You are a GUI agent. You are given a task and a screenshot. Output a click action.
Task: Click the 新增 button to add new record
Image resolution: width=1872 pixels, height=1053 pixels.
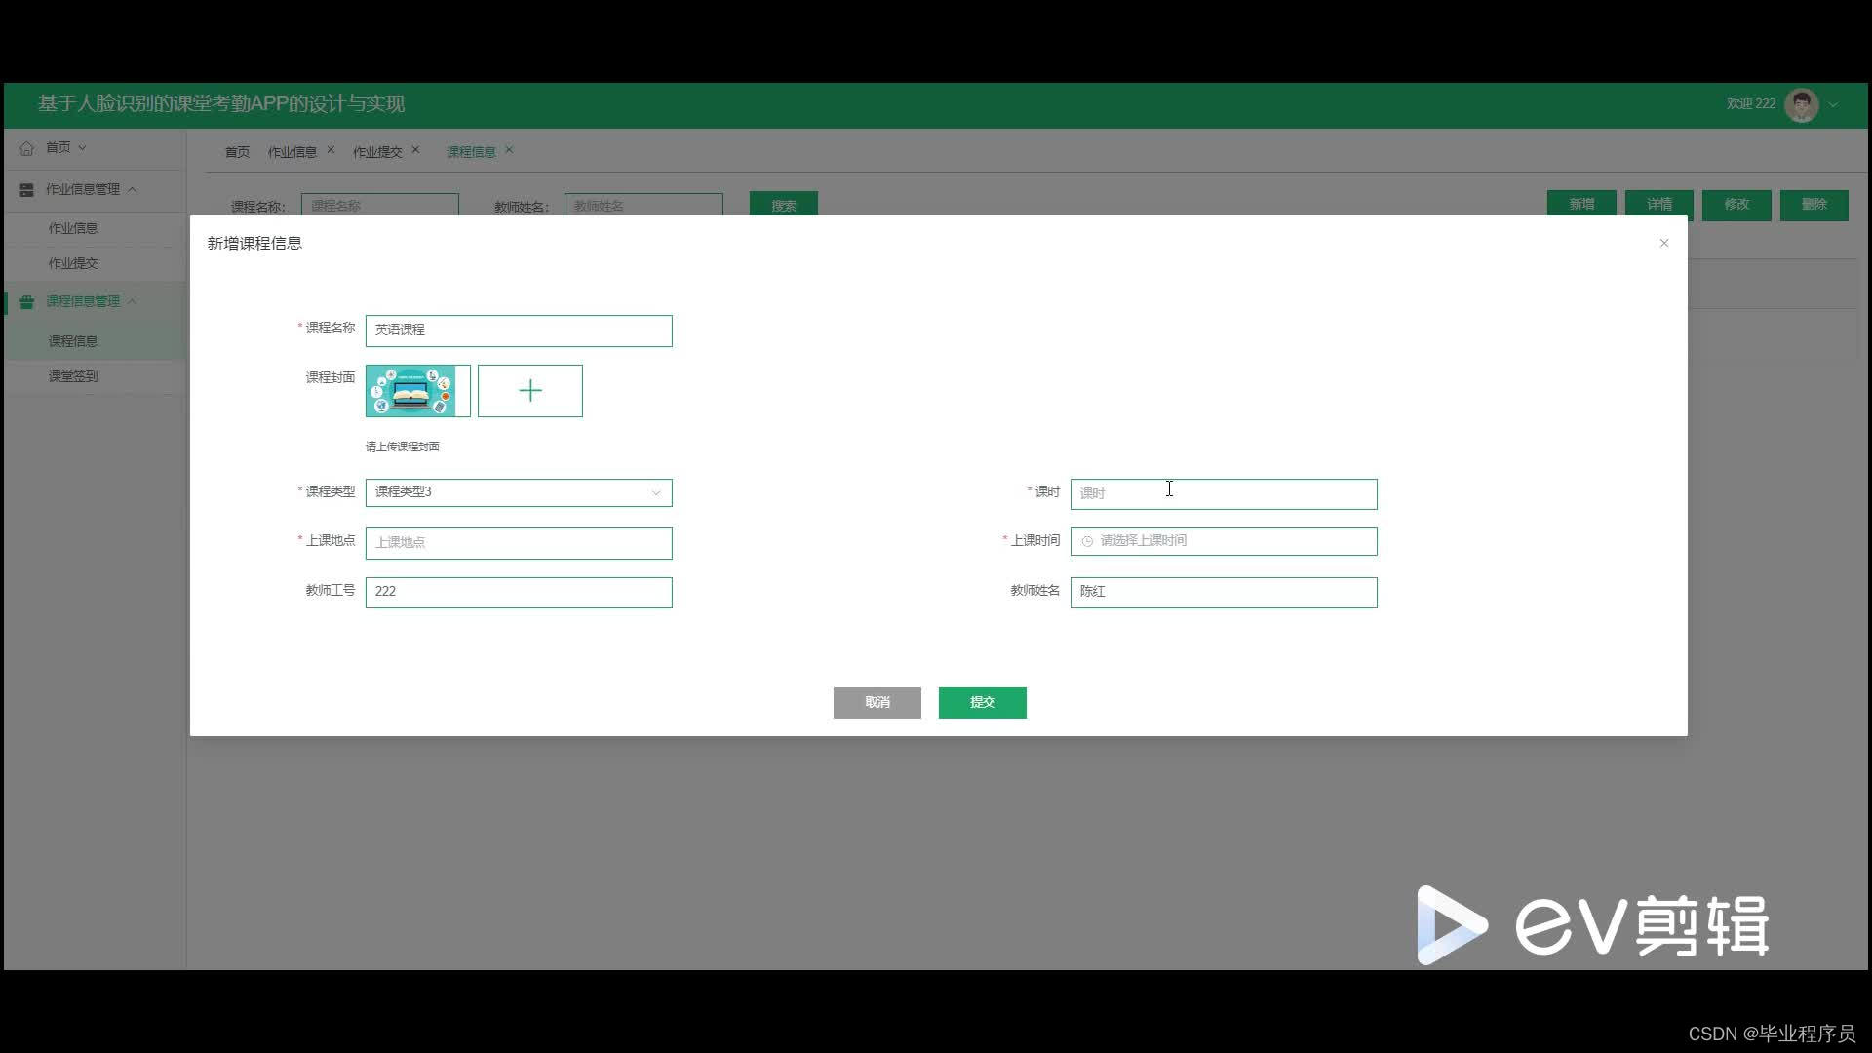click(x=1582, y=205)
